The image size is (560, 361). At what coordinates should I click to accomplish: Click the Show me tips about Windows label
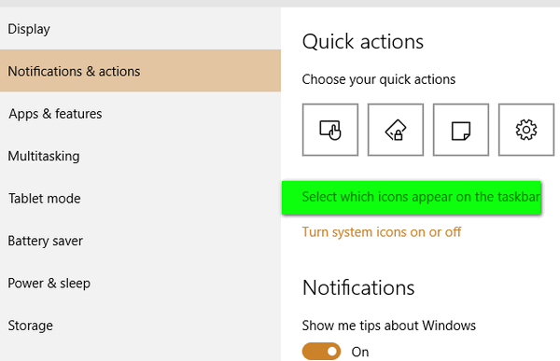point(388,326)
